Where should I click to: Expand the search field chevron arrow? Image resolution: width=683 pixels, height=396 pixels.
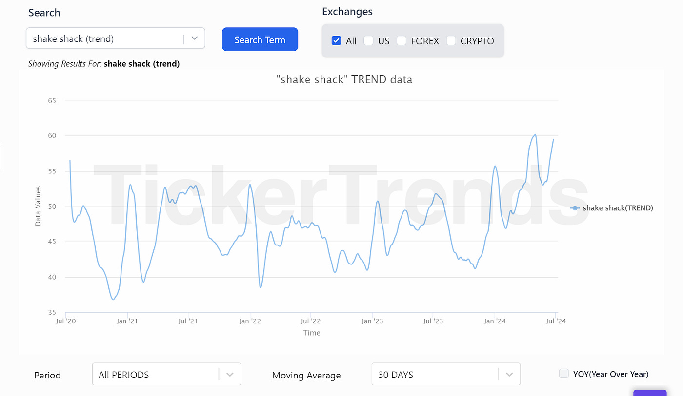point(195,38)
